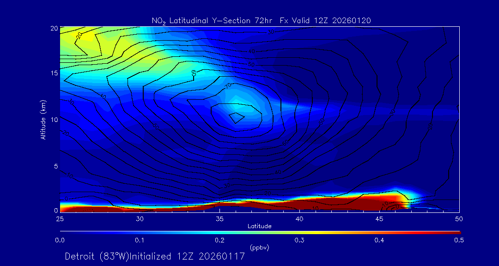This screenshot has height=266, width=499.
Task: Click the color scale value 0.0
Action: point(60,241)
